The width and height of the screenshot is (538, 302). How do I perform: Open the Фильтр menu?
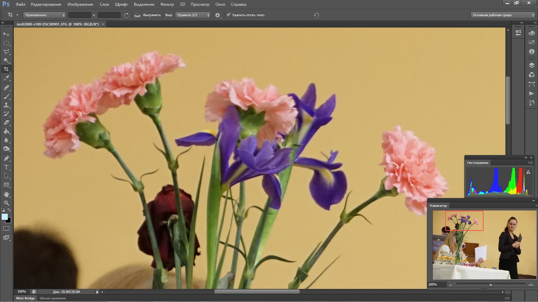tap(167, 4)
